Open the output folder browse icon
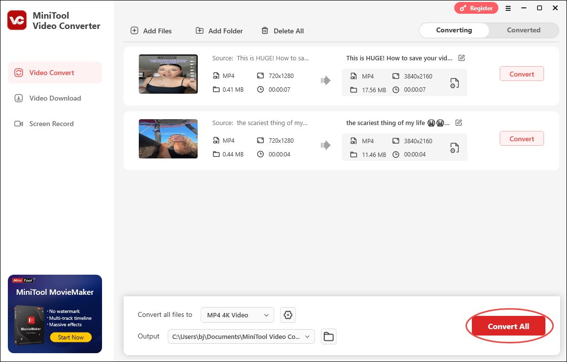Screen dimensions: 567x362 328,336
